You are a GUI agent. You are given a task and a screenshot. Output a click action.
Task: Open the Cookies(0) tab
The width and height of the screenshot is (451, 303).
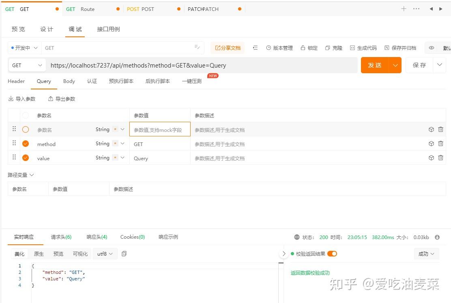133,237
